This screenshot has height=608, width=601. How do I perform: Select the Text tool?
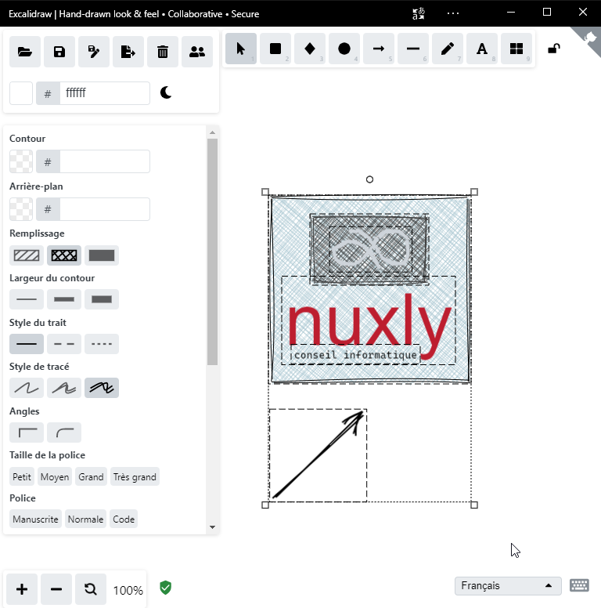(482, 49)
